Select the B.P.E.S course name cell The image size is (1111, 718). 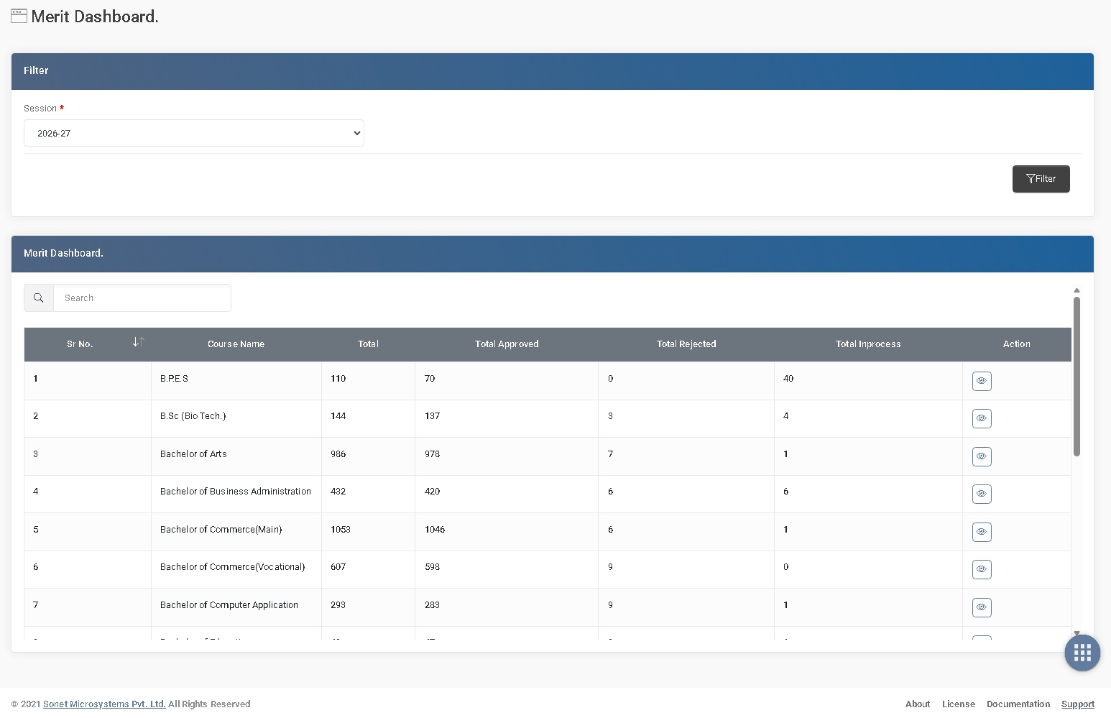[236, 380]
